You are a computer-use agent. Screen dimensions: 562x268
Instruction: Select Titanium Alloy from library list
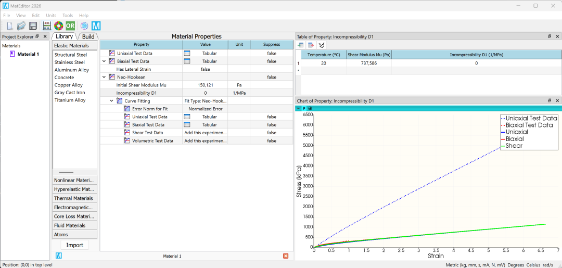point(70,100)
